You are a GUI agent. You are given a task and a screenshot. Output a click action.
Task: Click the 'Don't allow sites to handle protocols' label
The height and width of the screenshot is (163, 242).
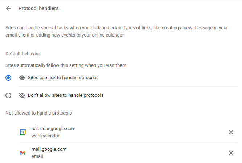66,95
